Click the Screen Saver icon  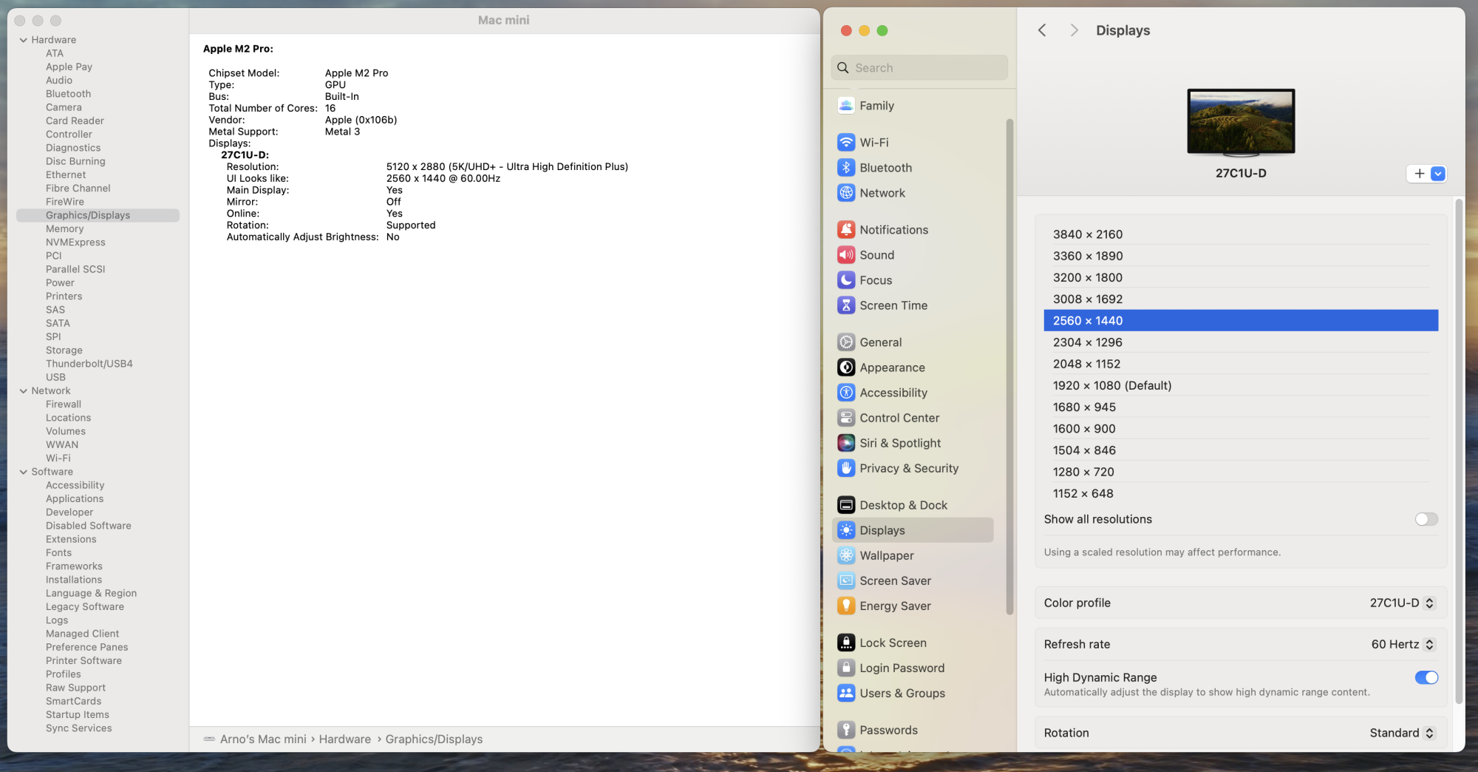pyautogui.click(x=846, y=580)
